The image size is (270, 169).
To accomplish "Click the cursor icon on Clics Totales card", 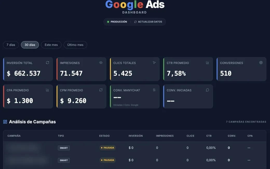I will [154, 63].
